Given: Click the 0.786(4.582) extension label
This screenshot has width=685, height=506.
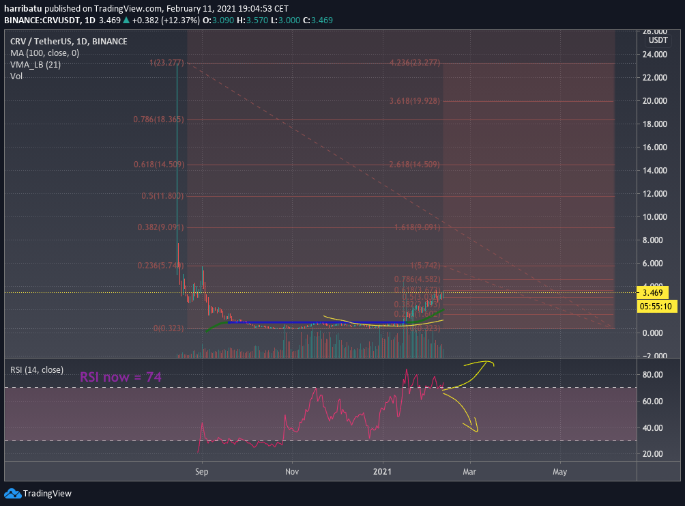Looking at the screenshot, I should pyautogui.click(x=417, y=279).
